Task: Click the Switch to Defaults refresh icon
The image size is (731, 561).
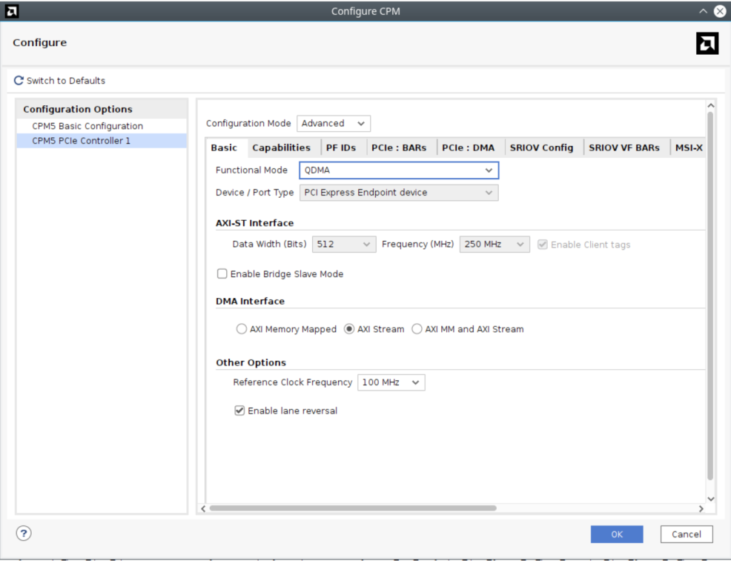Action: click(x=19, y=81)
